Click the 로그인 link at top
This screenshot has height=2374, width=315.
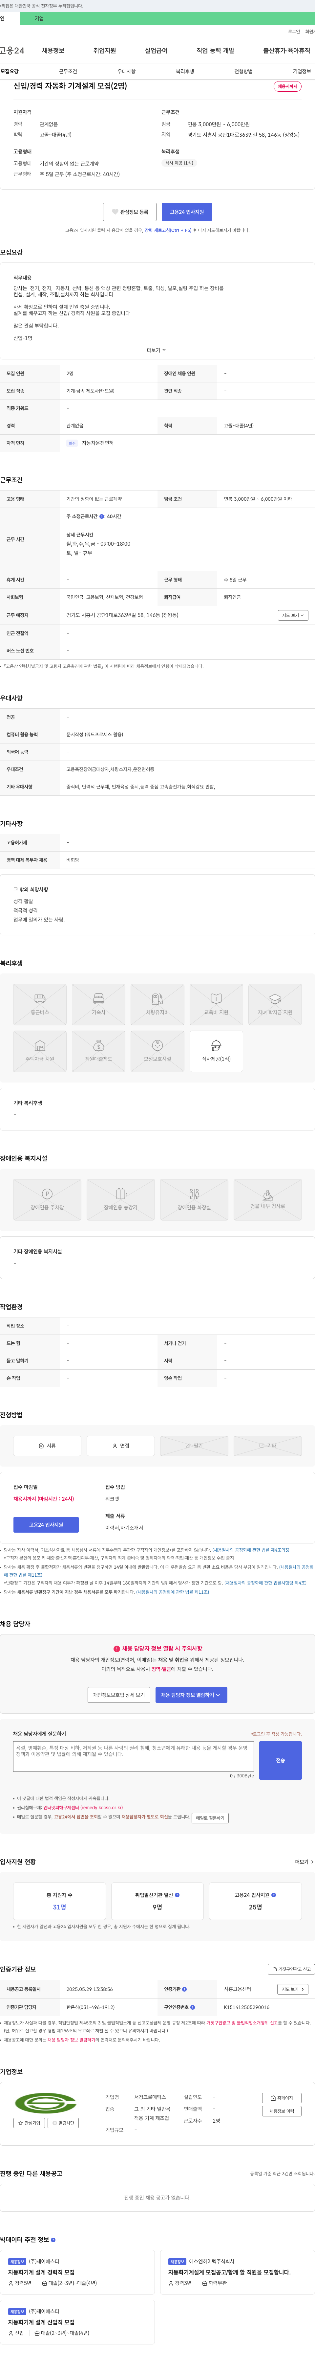pos(294,31)
